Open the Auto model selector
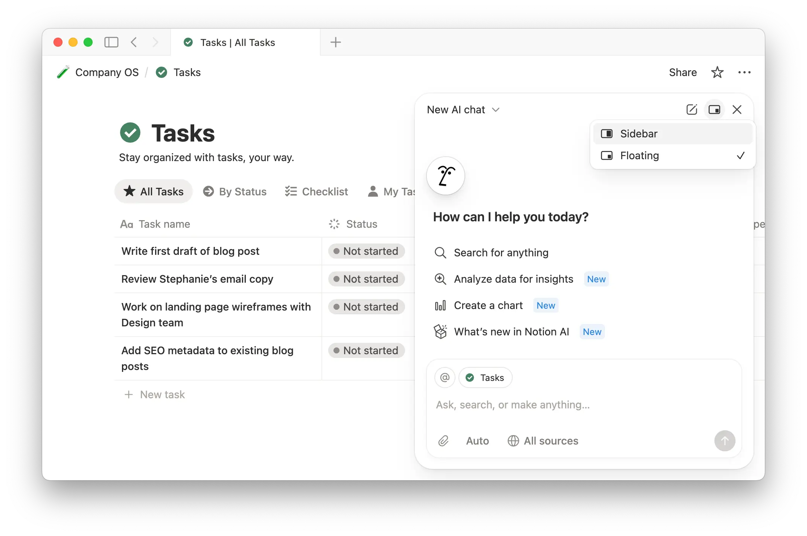 (477, 441)
